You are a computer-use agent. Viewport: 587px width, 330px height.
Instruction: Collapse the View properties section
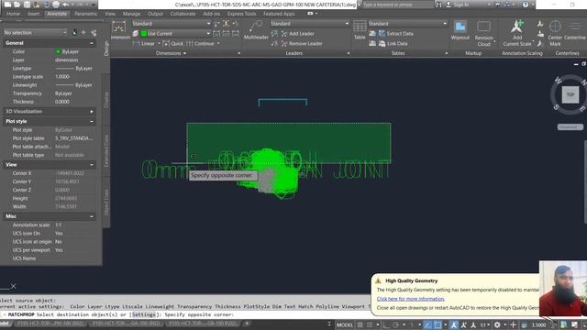92,165
